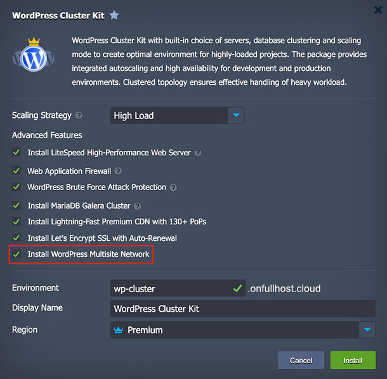Click the Scaling Strategy help icon
The height and width of the screenshot is (379, 387).
tap(79, 116)
